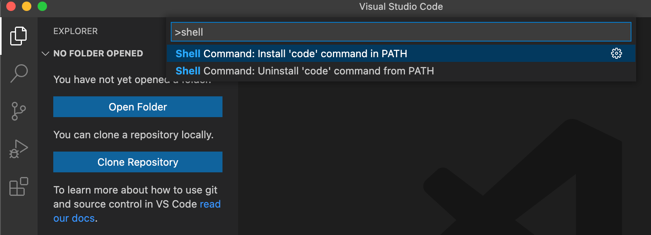Open the Source Control view icon
This screenshot has width=651, height=235.
18,111
